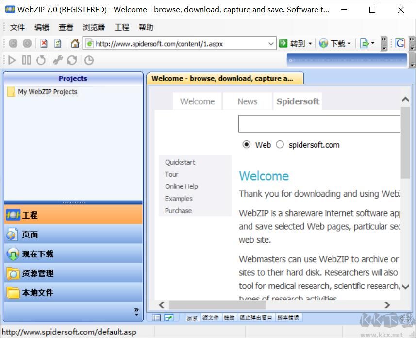
Task: Stop page loading with red X icon
Action: tap(44, 43)
